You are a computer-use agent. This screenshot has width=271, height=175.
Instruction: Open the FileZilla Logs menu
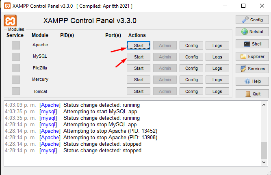(217, 68)
